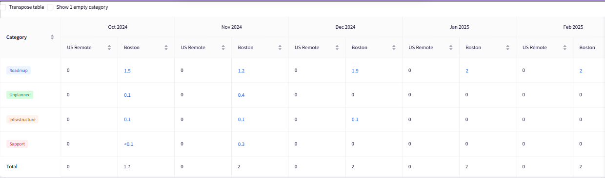Select the Roadmap category tag

point(19,71)
